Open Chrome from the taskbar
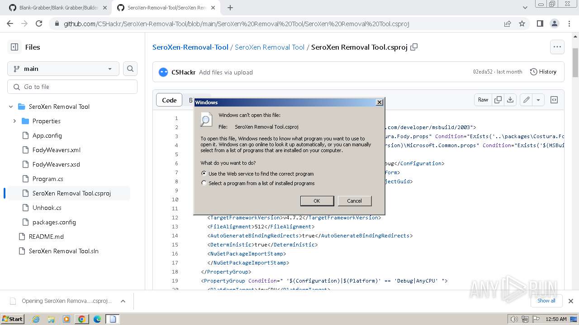The width and height of the screenshot is (579, 325). tap(82, 319)
